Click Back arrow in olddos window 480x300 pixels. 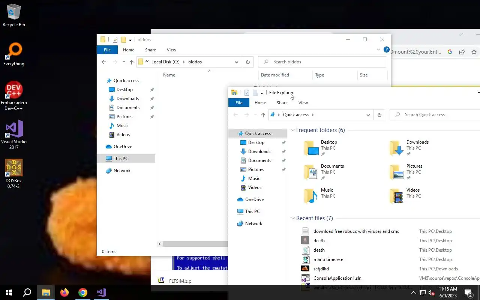[104, 62]
